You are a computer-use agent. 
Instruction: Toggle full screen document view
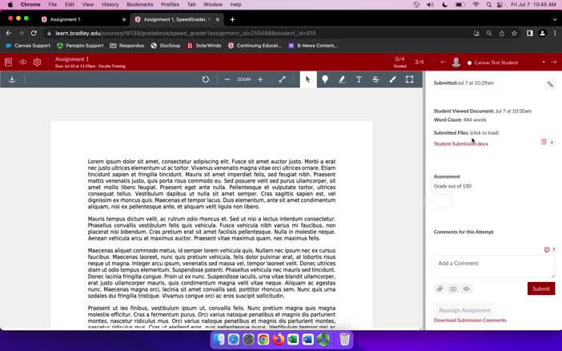point(282,79)
